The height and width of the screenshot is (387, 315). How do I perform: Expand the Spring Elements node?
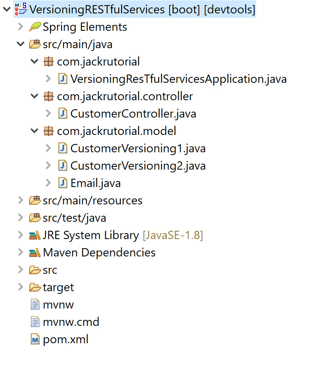click(x=21, y=26)
